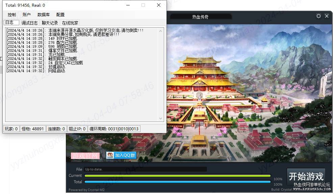This screenshot has height=194, width=334.
Task: Click the 阻止IP: 0 status entry
Action: point(77,129)
